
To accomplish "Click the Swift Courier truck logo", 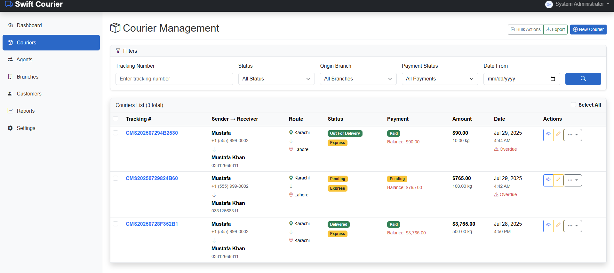I will pos(9,4).
